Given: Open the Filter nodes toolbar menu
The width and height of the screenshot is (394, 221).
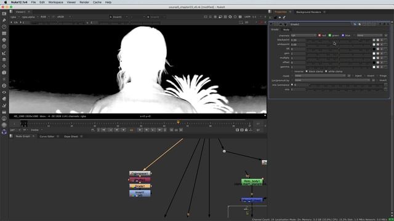Looking at the screenshot, I should pos(4,47).
